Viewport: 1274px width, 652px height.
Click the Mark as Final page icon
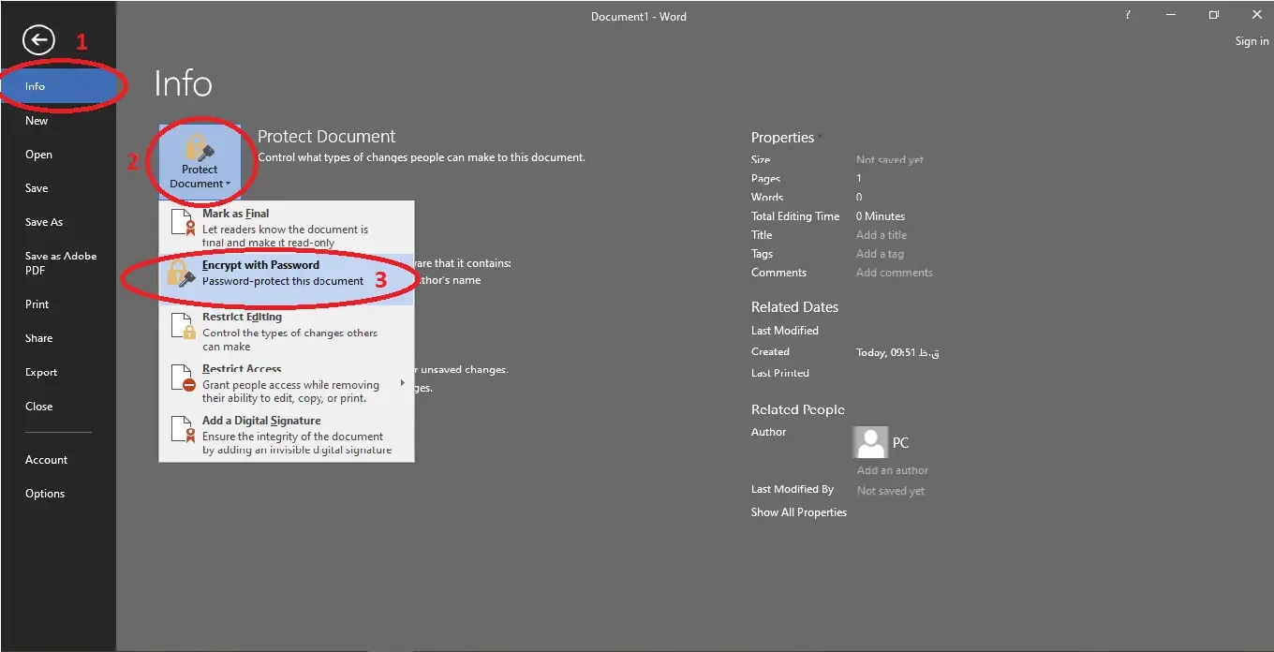coord(182,227)
